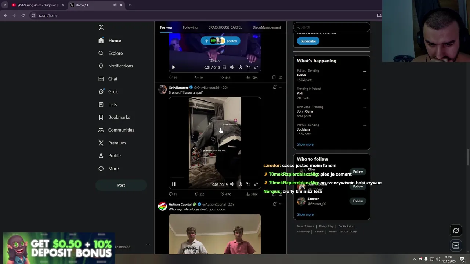
Task: Mute the 0:18 video
Action: (x=232, y=67)
